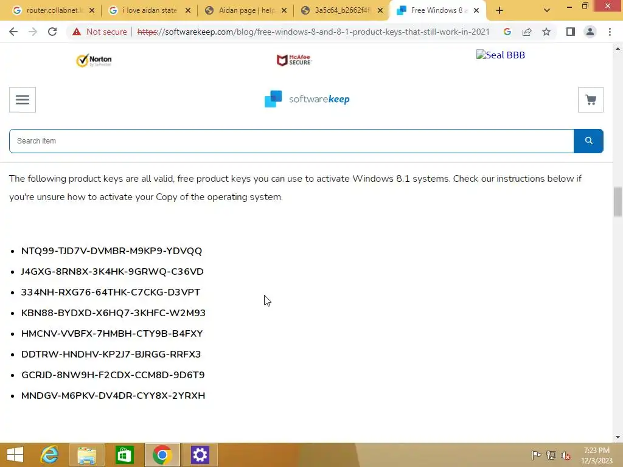Click key GCRJD-8NW9H-F2CDX-CCM8D-9D6T9
623x467 pixels.
(x=113, y=375)
